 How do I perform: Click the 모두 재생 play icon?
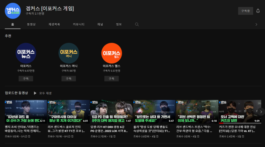(x=35, y=93)
